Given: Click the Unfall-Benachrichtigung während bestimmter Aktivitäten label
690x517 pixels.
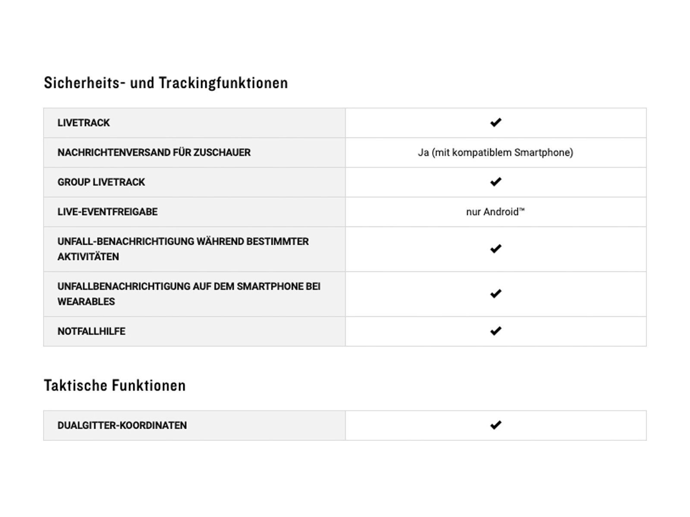Looking at the screenshot, I should point(183,249).
